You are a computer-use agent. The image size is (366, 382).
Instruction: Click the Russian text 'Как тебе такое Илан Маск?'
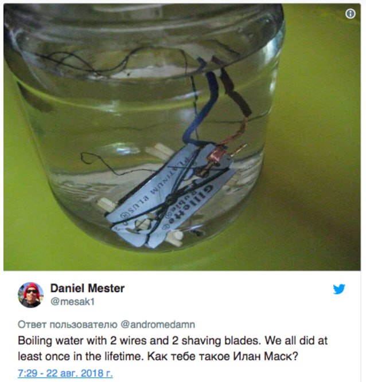pos(223,356)
